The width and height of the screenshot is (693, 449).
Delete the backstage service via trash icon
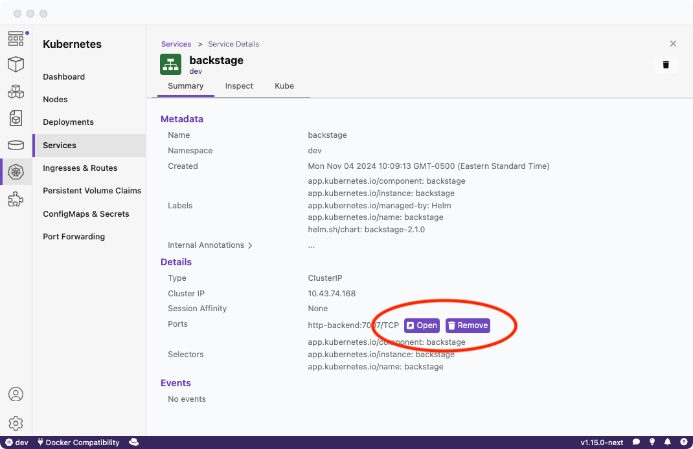click(666, 65)
